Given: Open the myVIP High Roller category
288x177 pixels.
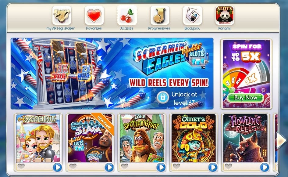Looking at the screenshot, I should click(x=62, y=16).
